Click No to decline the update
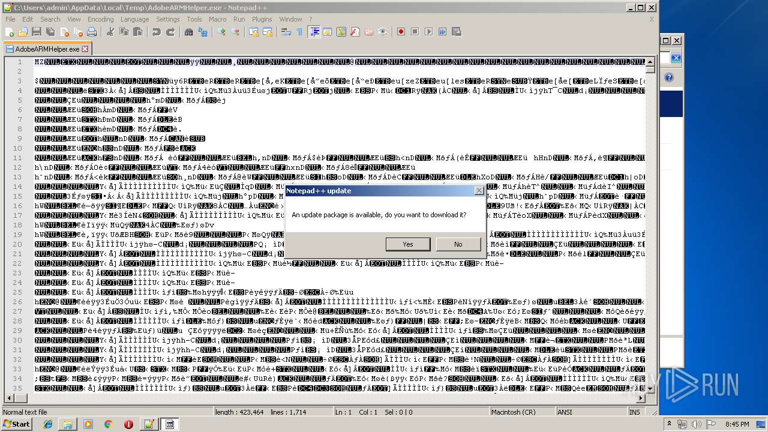Screen dimensions: 768x432 coord(458,244)
